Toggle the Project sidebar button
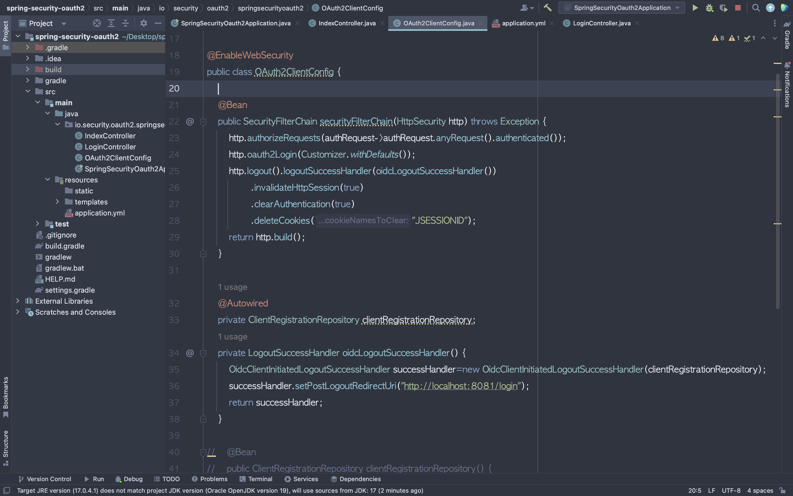The height and width of the screenshot is (496, 793). click(6, 36)
